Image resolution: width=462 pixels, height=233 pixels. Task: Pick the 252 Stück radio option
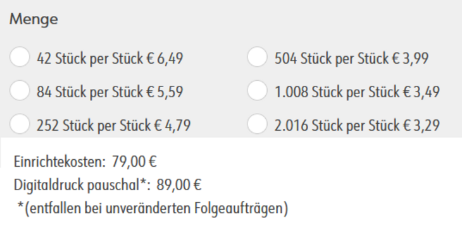(20, 124)
